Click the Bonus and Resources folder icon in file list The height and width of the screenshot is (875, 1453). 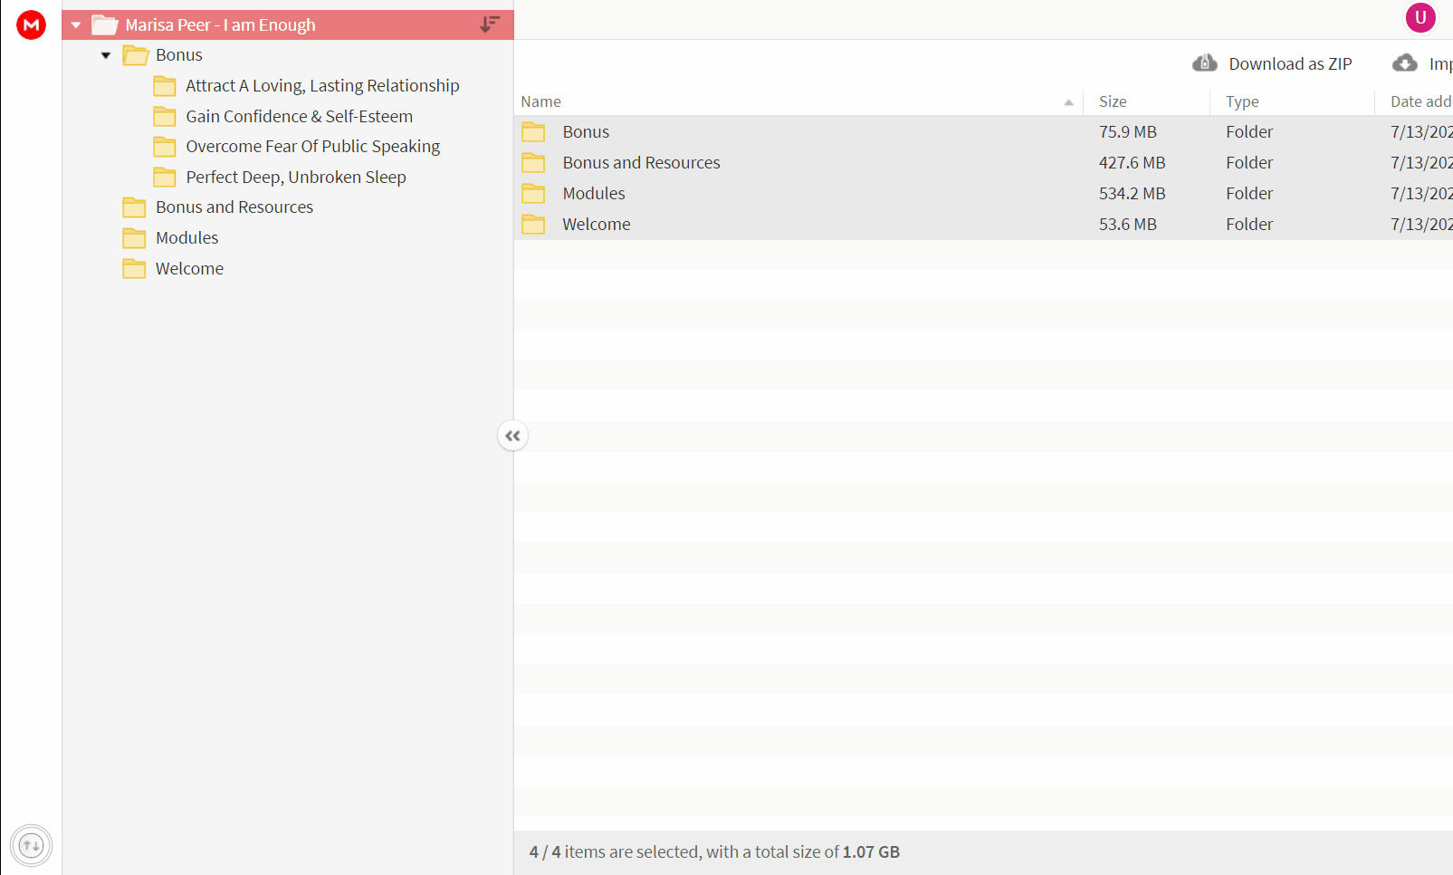point(533,163)
